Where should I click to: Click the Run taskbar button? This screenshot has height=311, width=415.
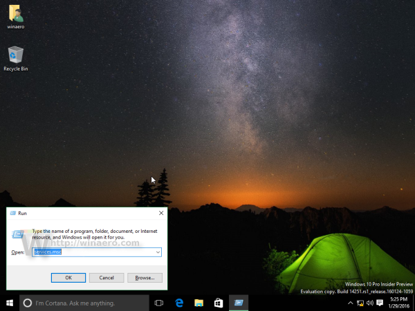[x=239, y=303]
